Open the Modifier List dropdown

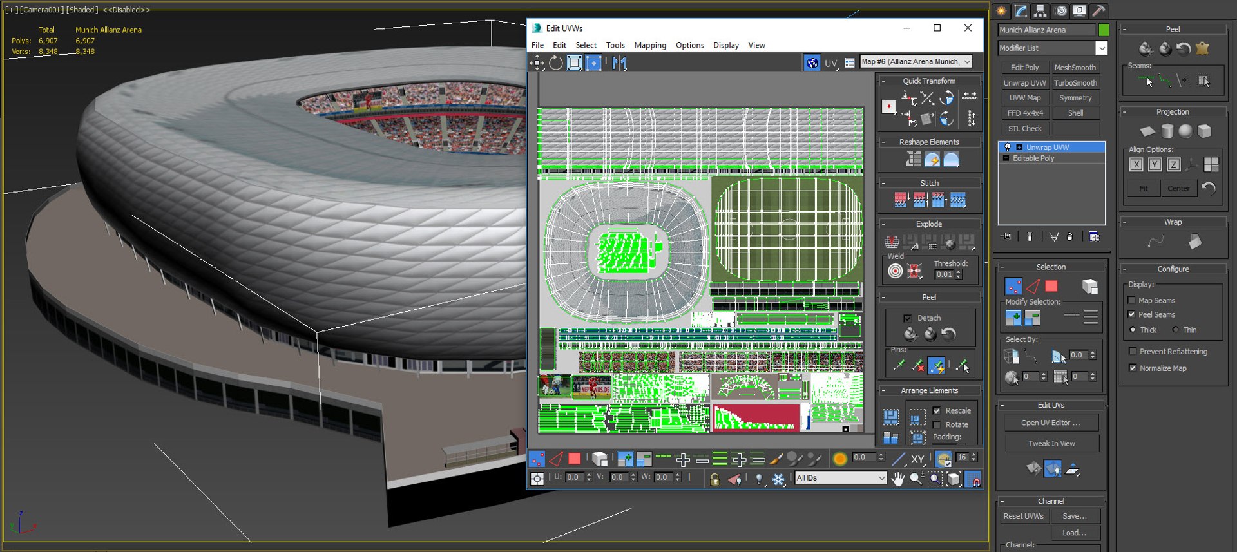coord(1052,48)
